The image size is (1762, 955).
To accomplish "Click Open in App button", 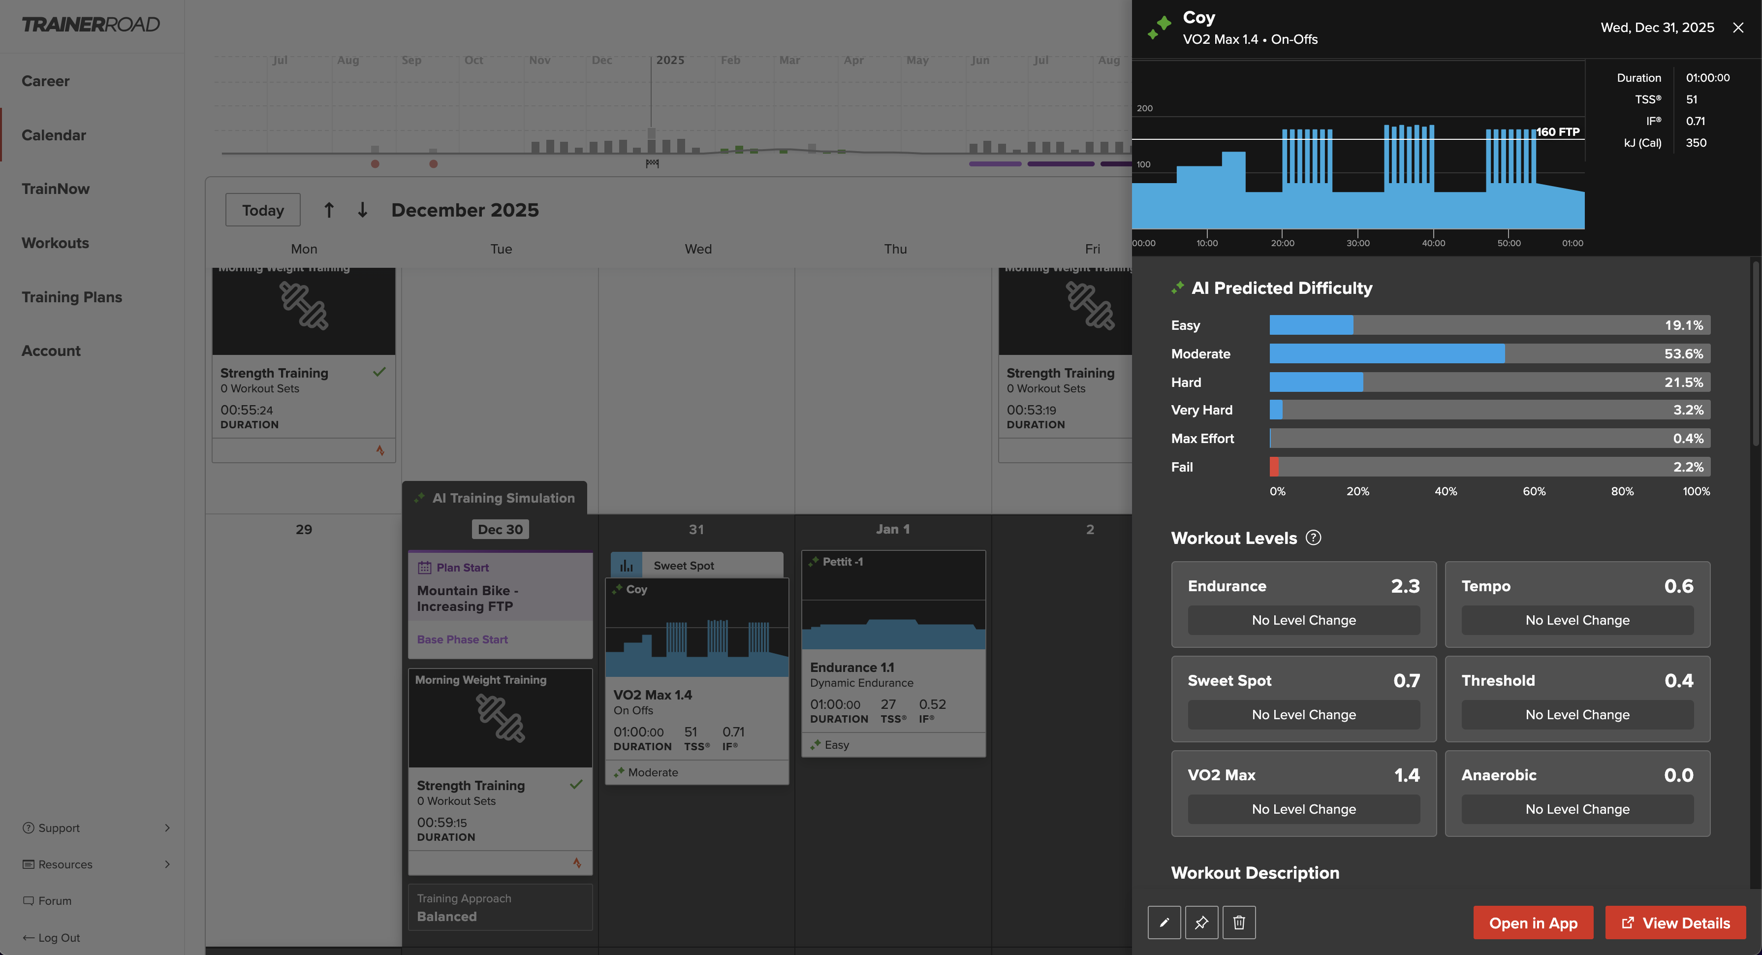I will (1533, 923).
